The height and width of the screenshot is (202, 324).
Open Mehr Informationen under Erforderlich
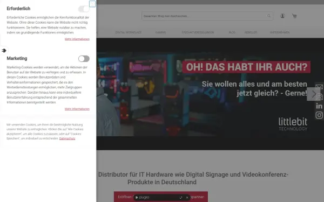[x=77, y=39]
